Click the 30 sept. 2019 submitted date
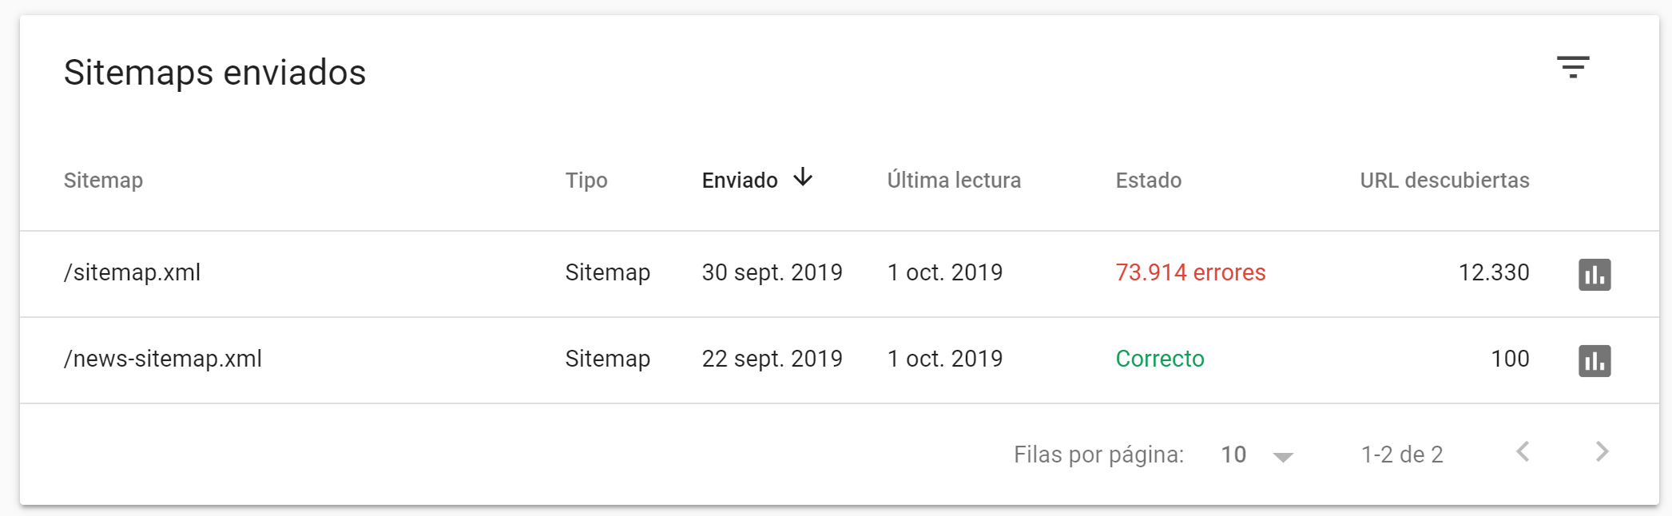The height and width of the screenshot is (516, 1672). tap(772, 272)
